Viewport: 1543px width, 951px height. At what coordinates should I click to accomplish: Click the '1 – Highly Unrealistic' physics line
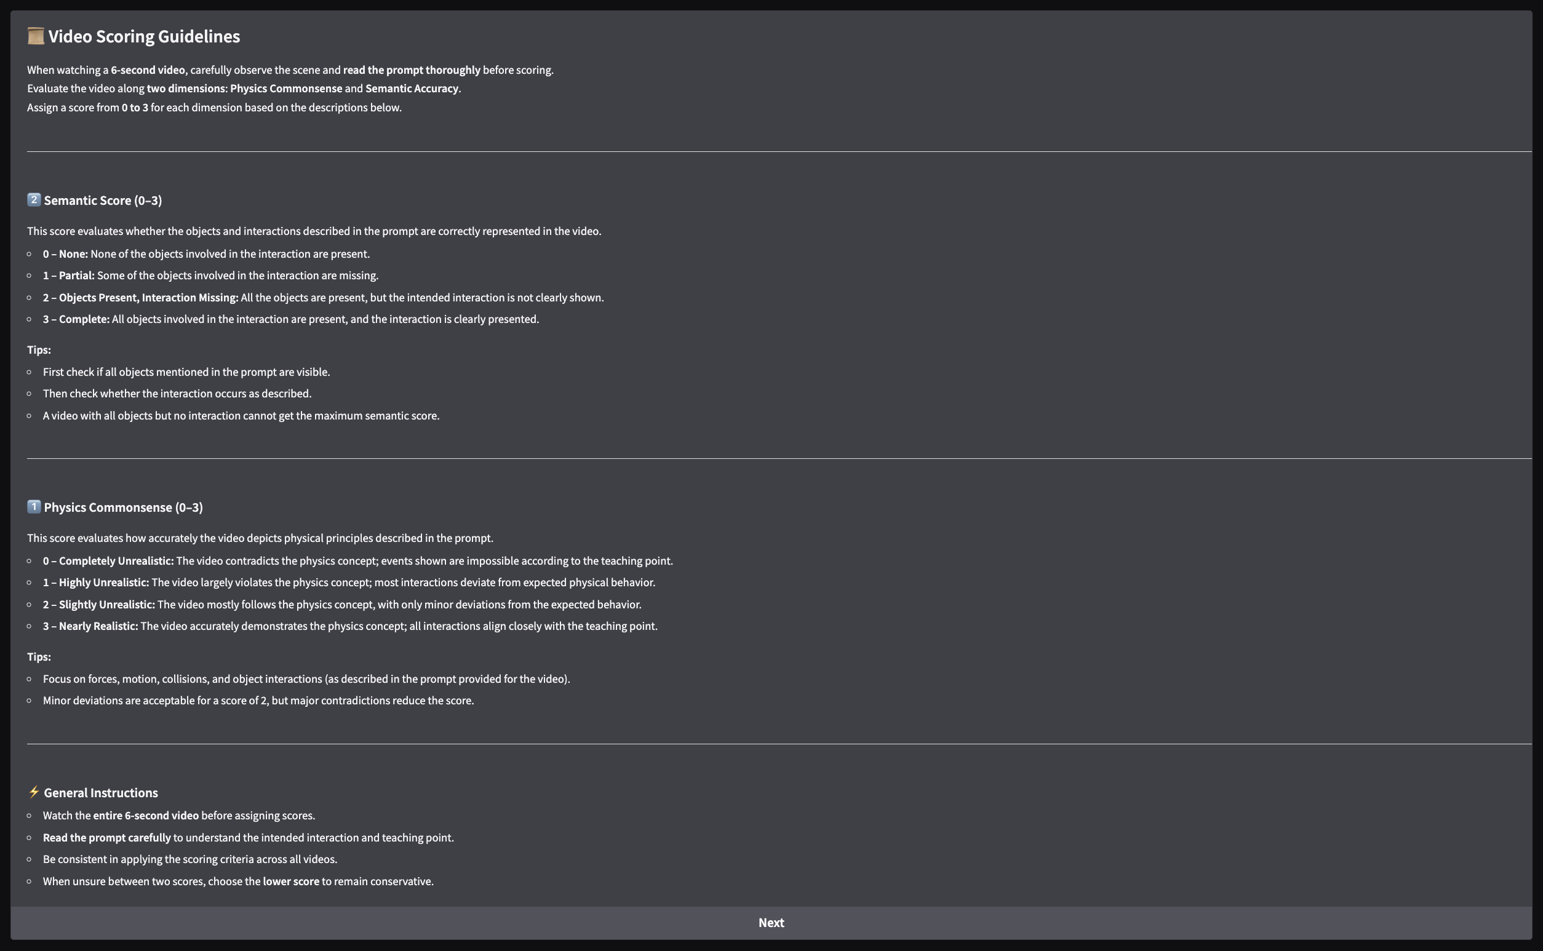click(348, 583)
